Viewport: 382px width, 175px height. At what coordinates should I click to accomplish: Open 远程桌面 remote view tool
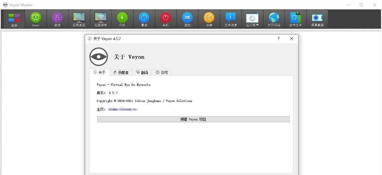79,19
